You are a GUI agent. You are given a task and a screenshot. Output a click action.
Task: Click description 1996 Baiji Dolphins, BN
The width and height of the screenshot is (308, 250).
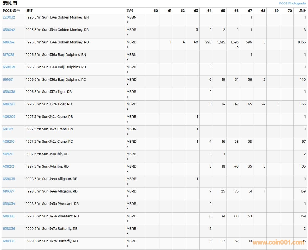[56, 55]
